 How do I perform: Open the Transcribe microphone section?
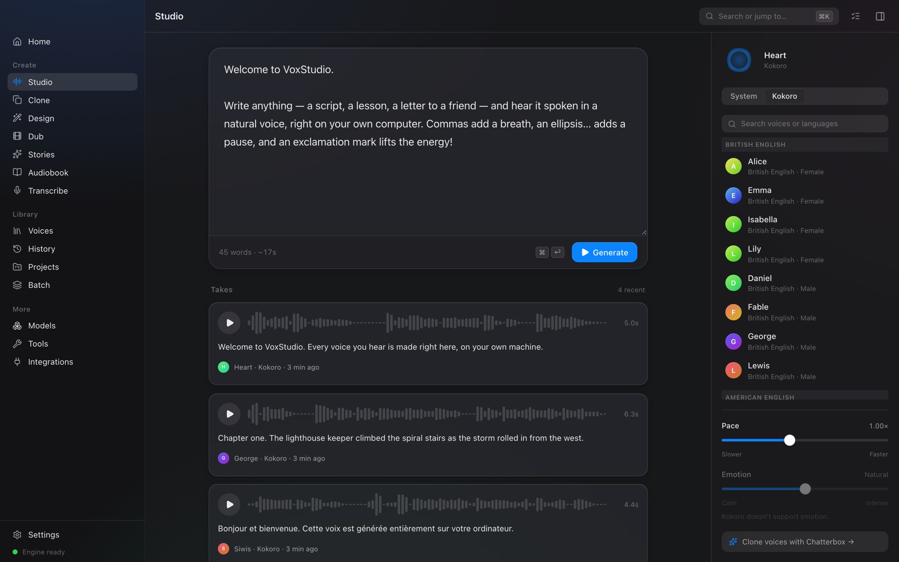click(72, 190)
